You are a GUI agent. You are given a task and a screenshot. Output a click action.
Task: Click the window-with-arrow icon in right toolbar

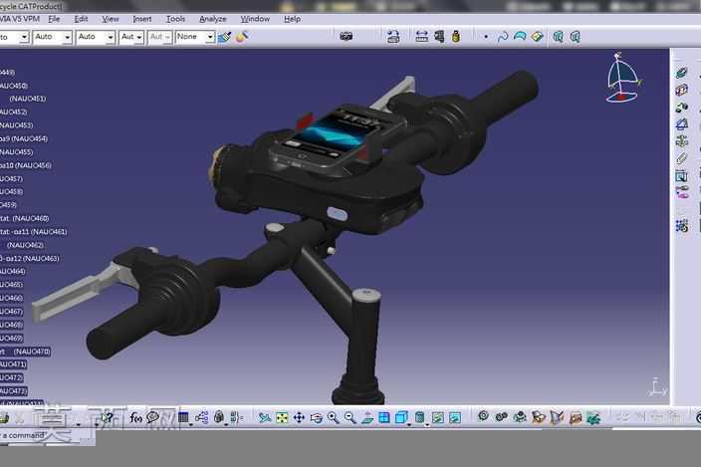pos(682,176)
